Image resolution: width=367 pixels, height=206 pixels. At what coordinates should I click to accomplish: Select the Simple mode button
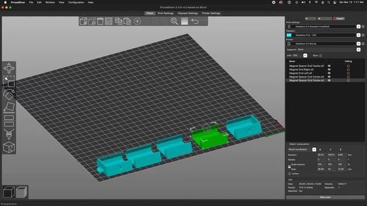[311, 19]
